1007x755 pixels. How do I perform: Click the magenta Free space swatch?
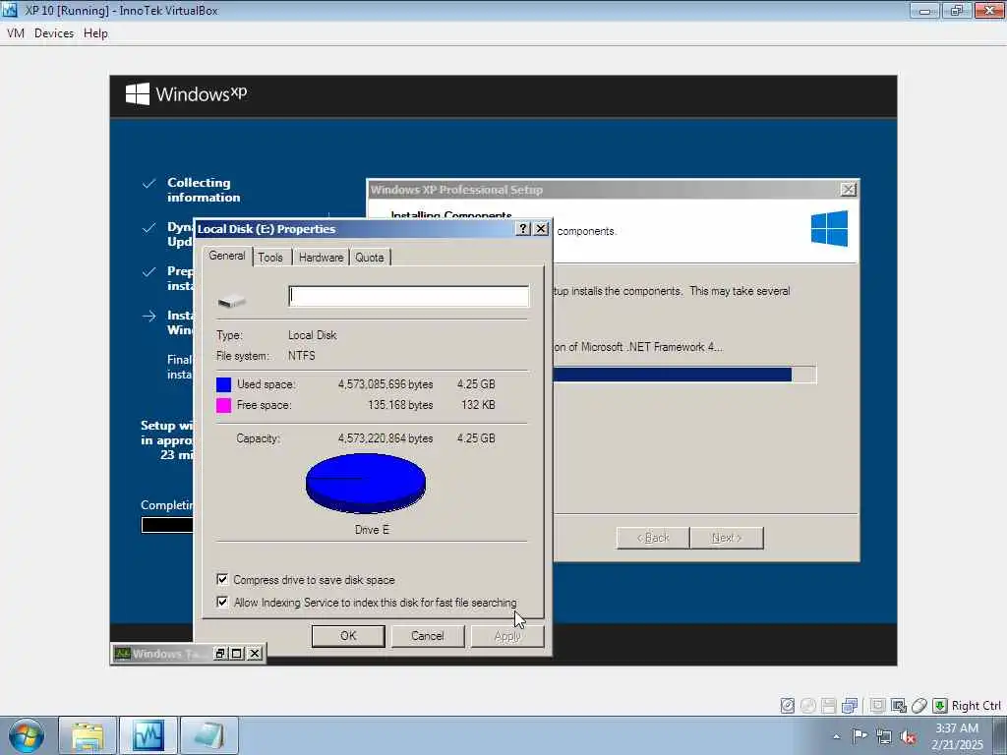click(223, 405)
